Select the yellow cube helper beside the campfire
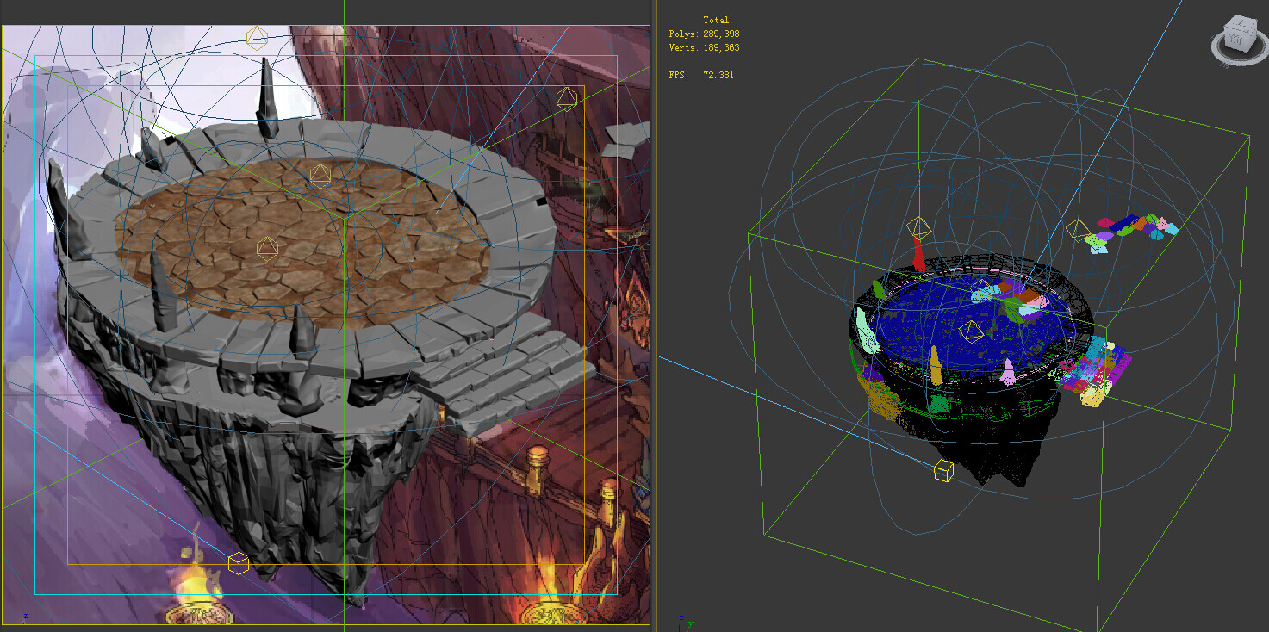Viewport: 1269px width, 632px height. coord(239,563)
